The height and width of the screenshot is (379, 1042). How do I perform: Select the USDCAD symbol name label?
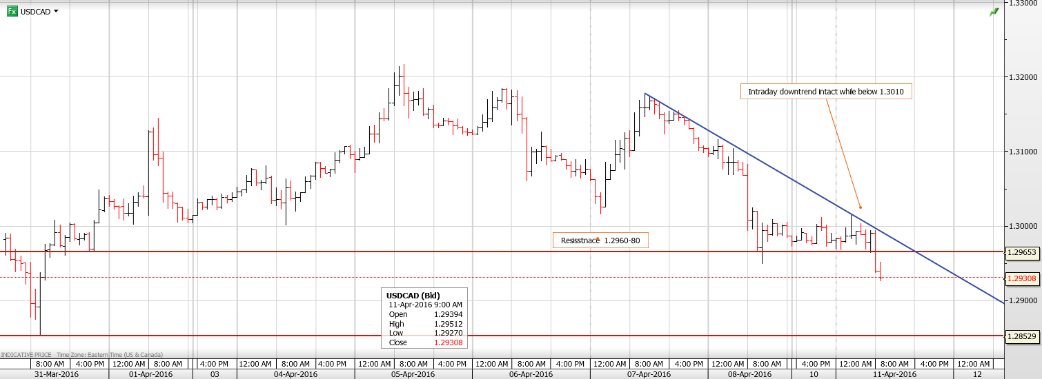37,12
